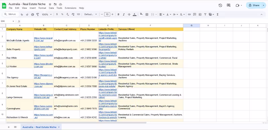Click the Google Sheets home logo
Image resolution: width=268 pixels, height=130 pixels.
[4, 6]
